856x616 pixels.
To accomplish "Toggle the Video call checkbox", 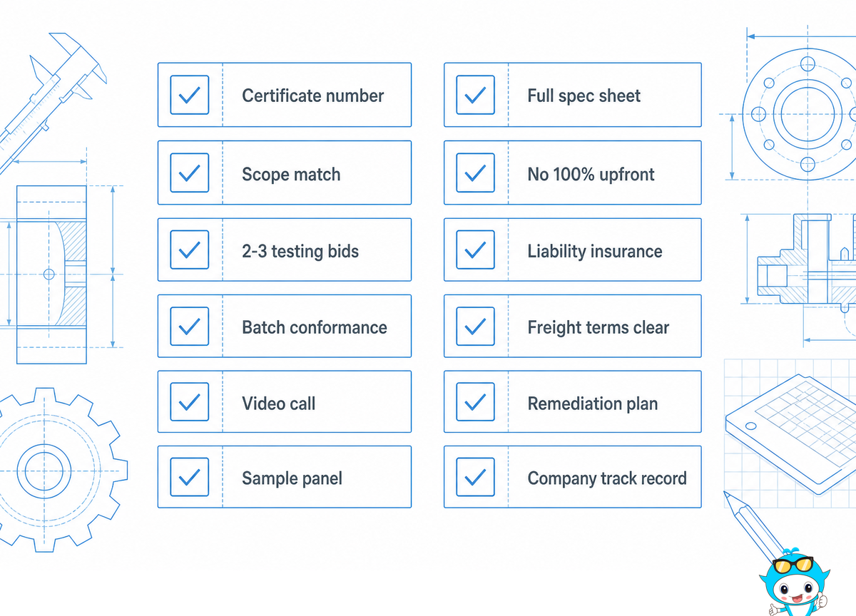I will pyautogui.click(x=190, y=402).
